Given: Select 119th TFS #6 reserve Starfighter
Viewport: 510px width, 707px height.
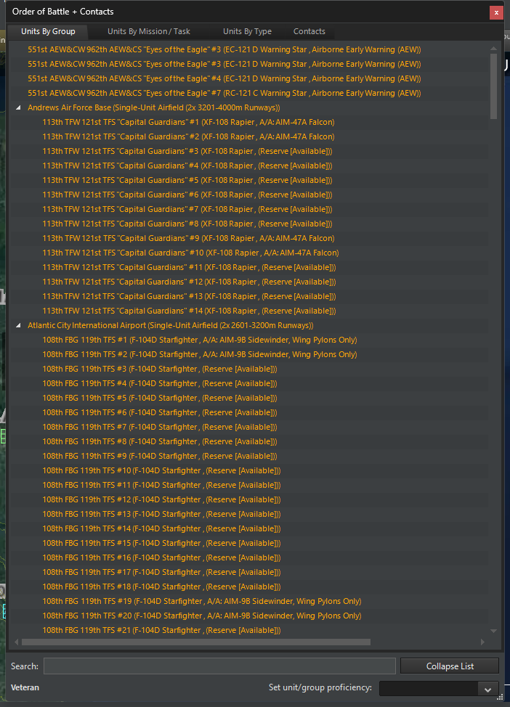Looking at the screenshot, I should [x=160, y=412].
